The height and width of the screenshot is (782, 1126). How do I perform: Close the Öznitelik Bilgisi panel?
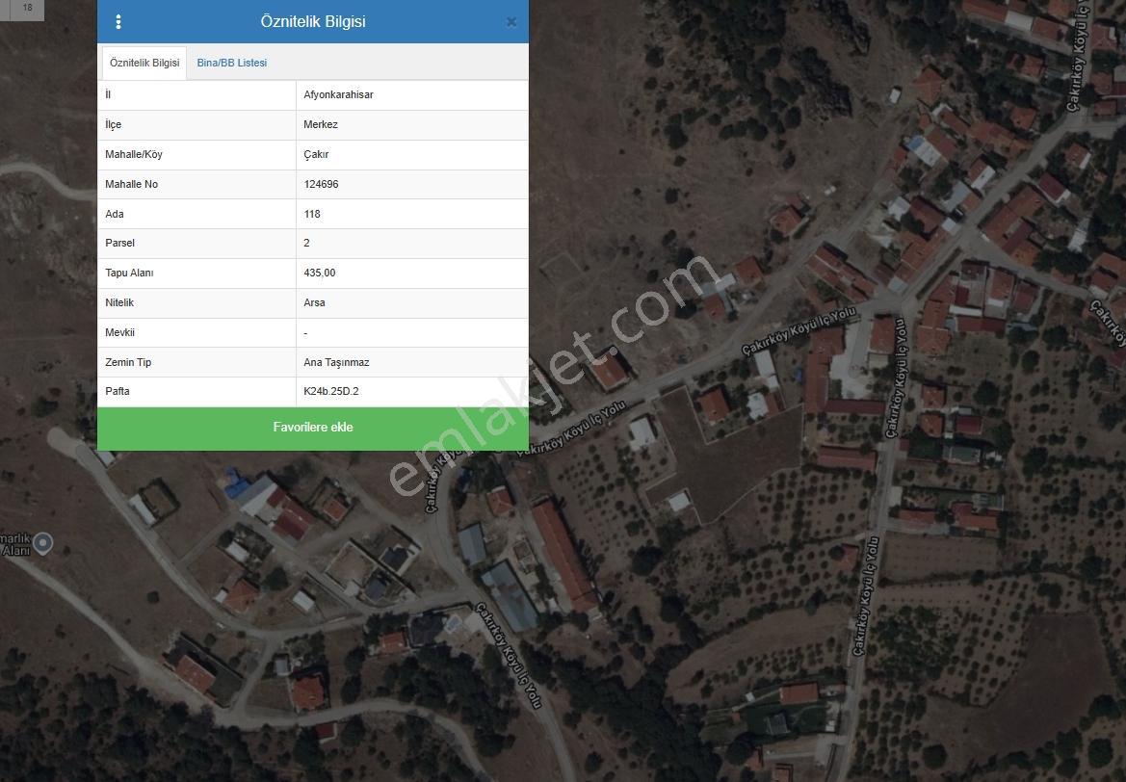(x=511, y=22)
